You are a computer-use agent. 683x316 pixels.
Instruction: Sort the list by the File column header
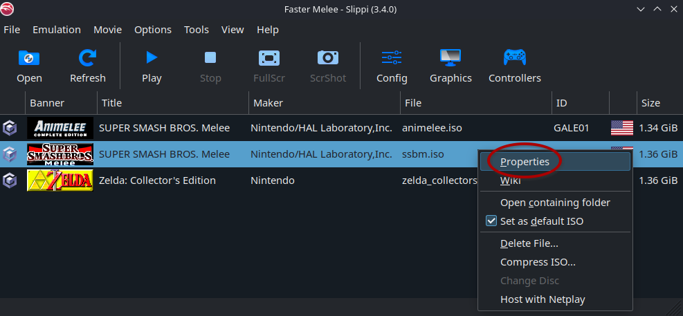[476, 103]
